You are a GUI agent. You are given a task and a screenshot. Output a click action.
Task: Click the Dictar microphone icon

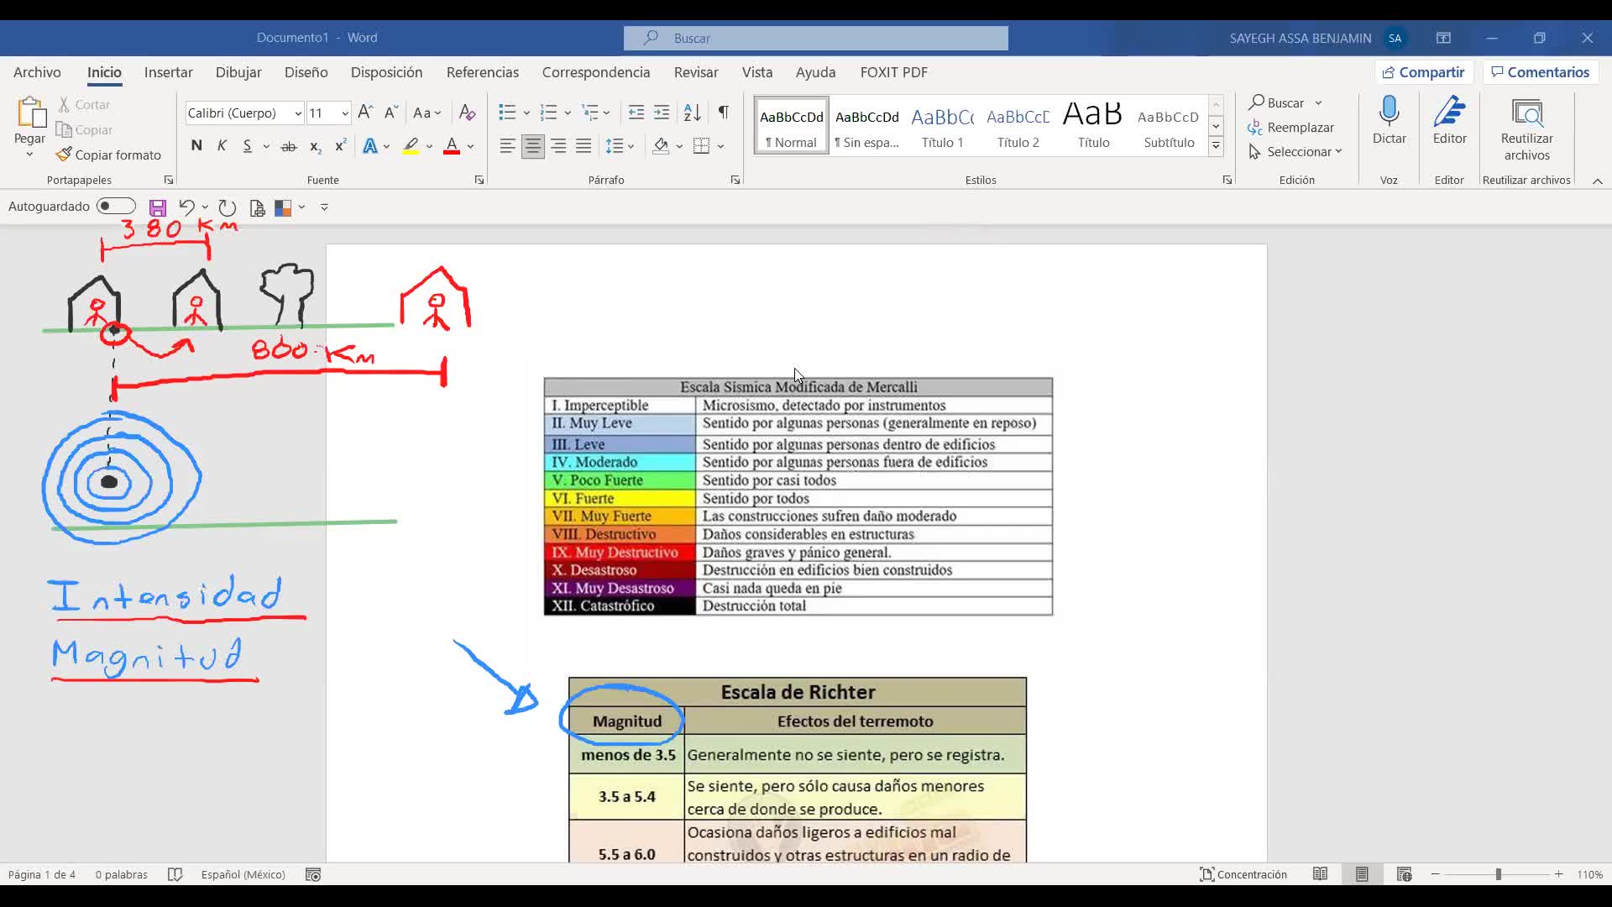click(x=1389, y=113)
